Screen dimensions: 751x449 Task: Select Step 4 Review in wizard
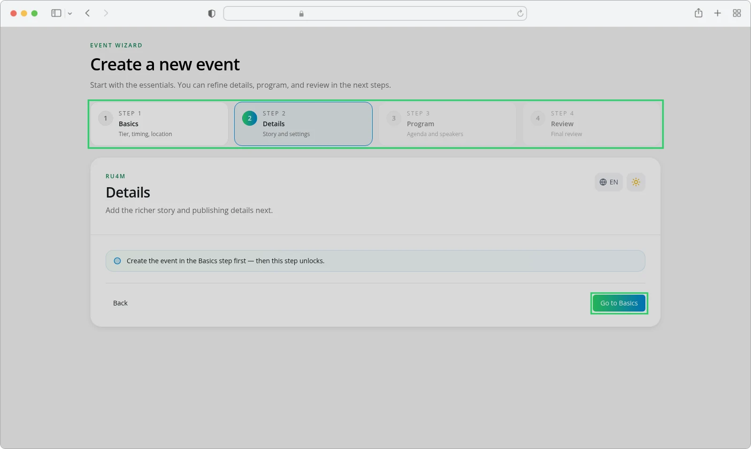point(591,124)
